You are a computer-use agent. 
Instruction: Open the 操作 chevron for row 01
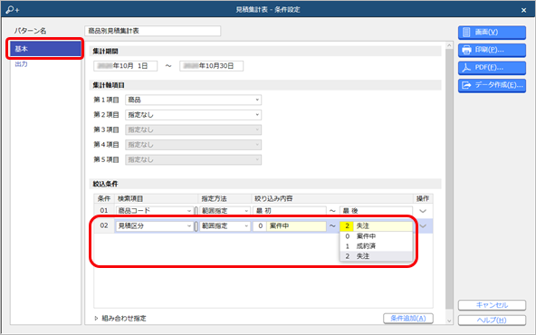[423, 211]
